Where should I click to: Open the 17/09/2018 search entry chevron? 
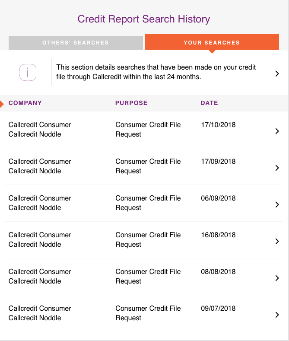[x=277, y=168]
